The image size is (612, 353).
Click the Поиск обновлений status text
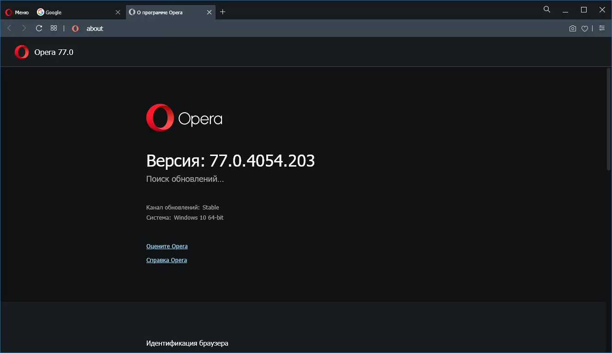coord(185,179)
